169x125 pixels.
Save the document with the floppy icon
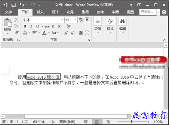click(13, 5)
